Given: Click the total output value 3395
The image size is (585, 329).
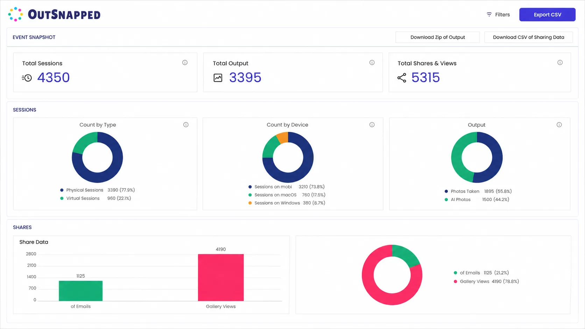Looking at the screenshot, I should [245, 78].
